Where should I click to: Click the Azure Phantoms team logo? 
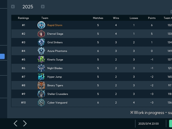(41, 51)
